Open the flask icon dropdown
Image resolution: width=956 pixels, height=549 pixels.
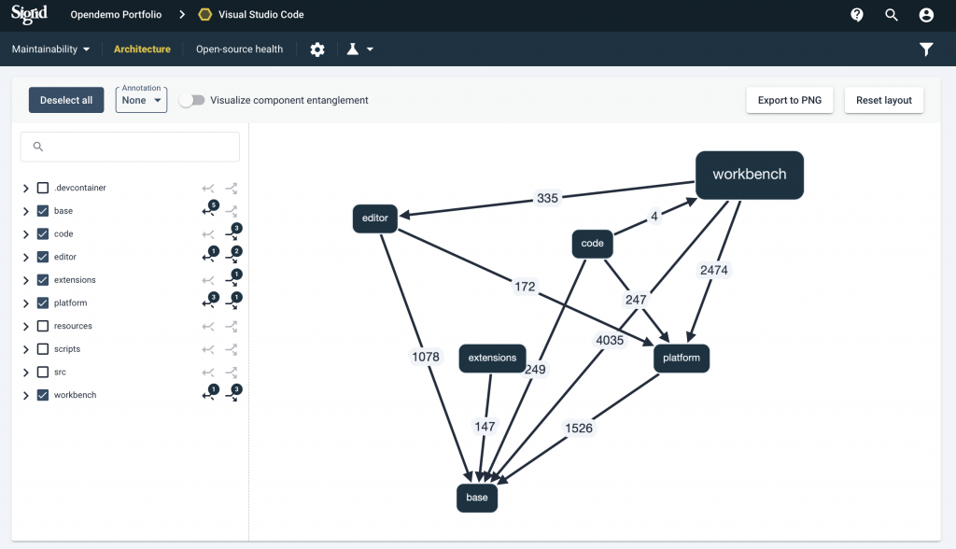[x=359, y=49]
